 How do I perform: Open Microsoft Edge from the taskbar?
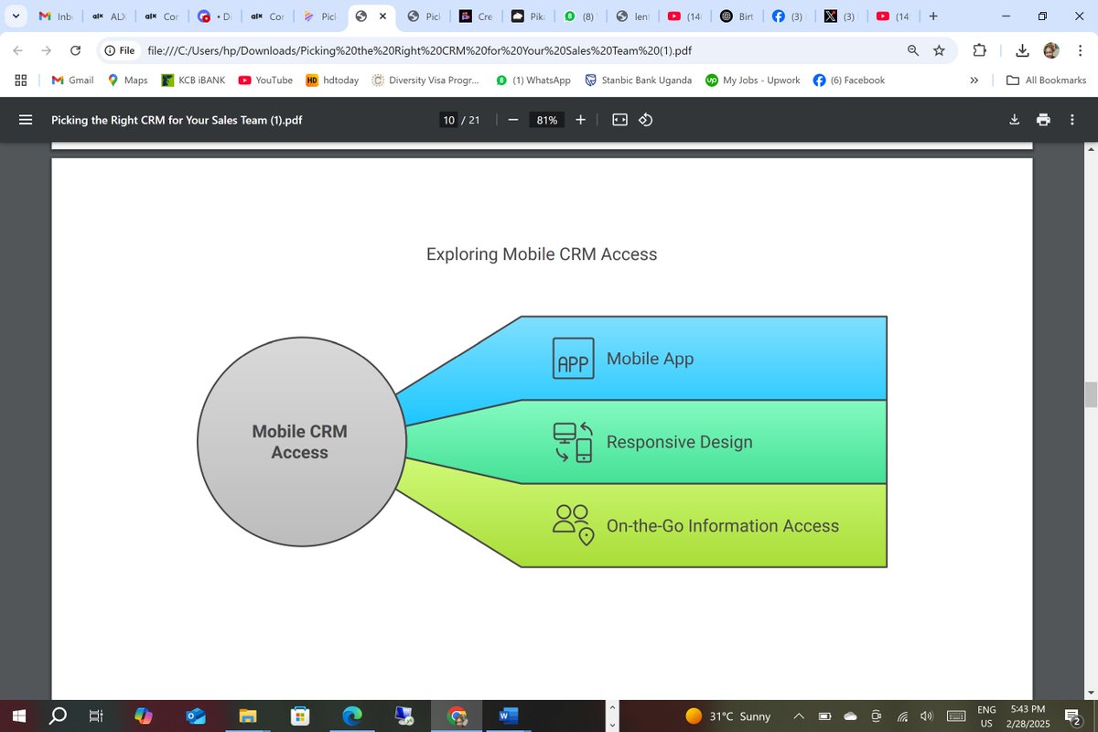[x=352, y=716]
